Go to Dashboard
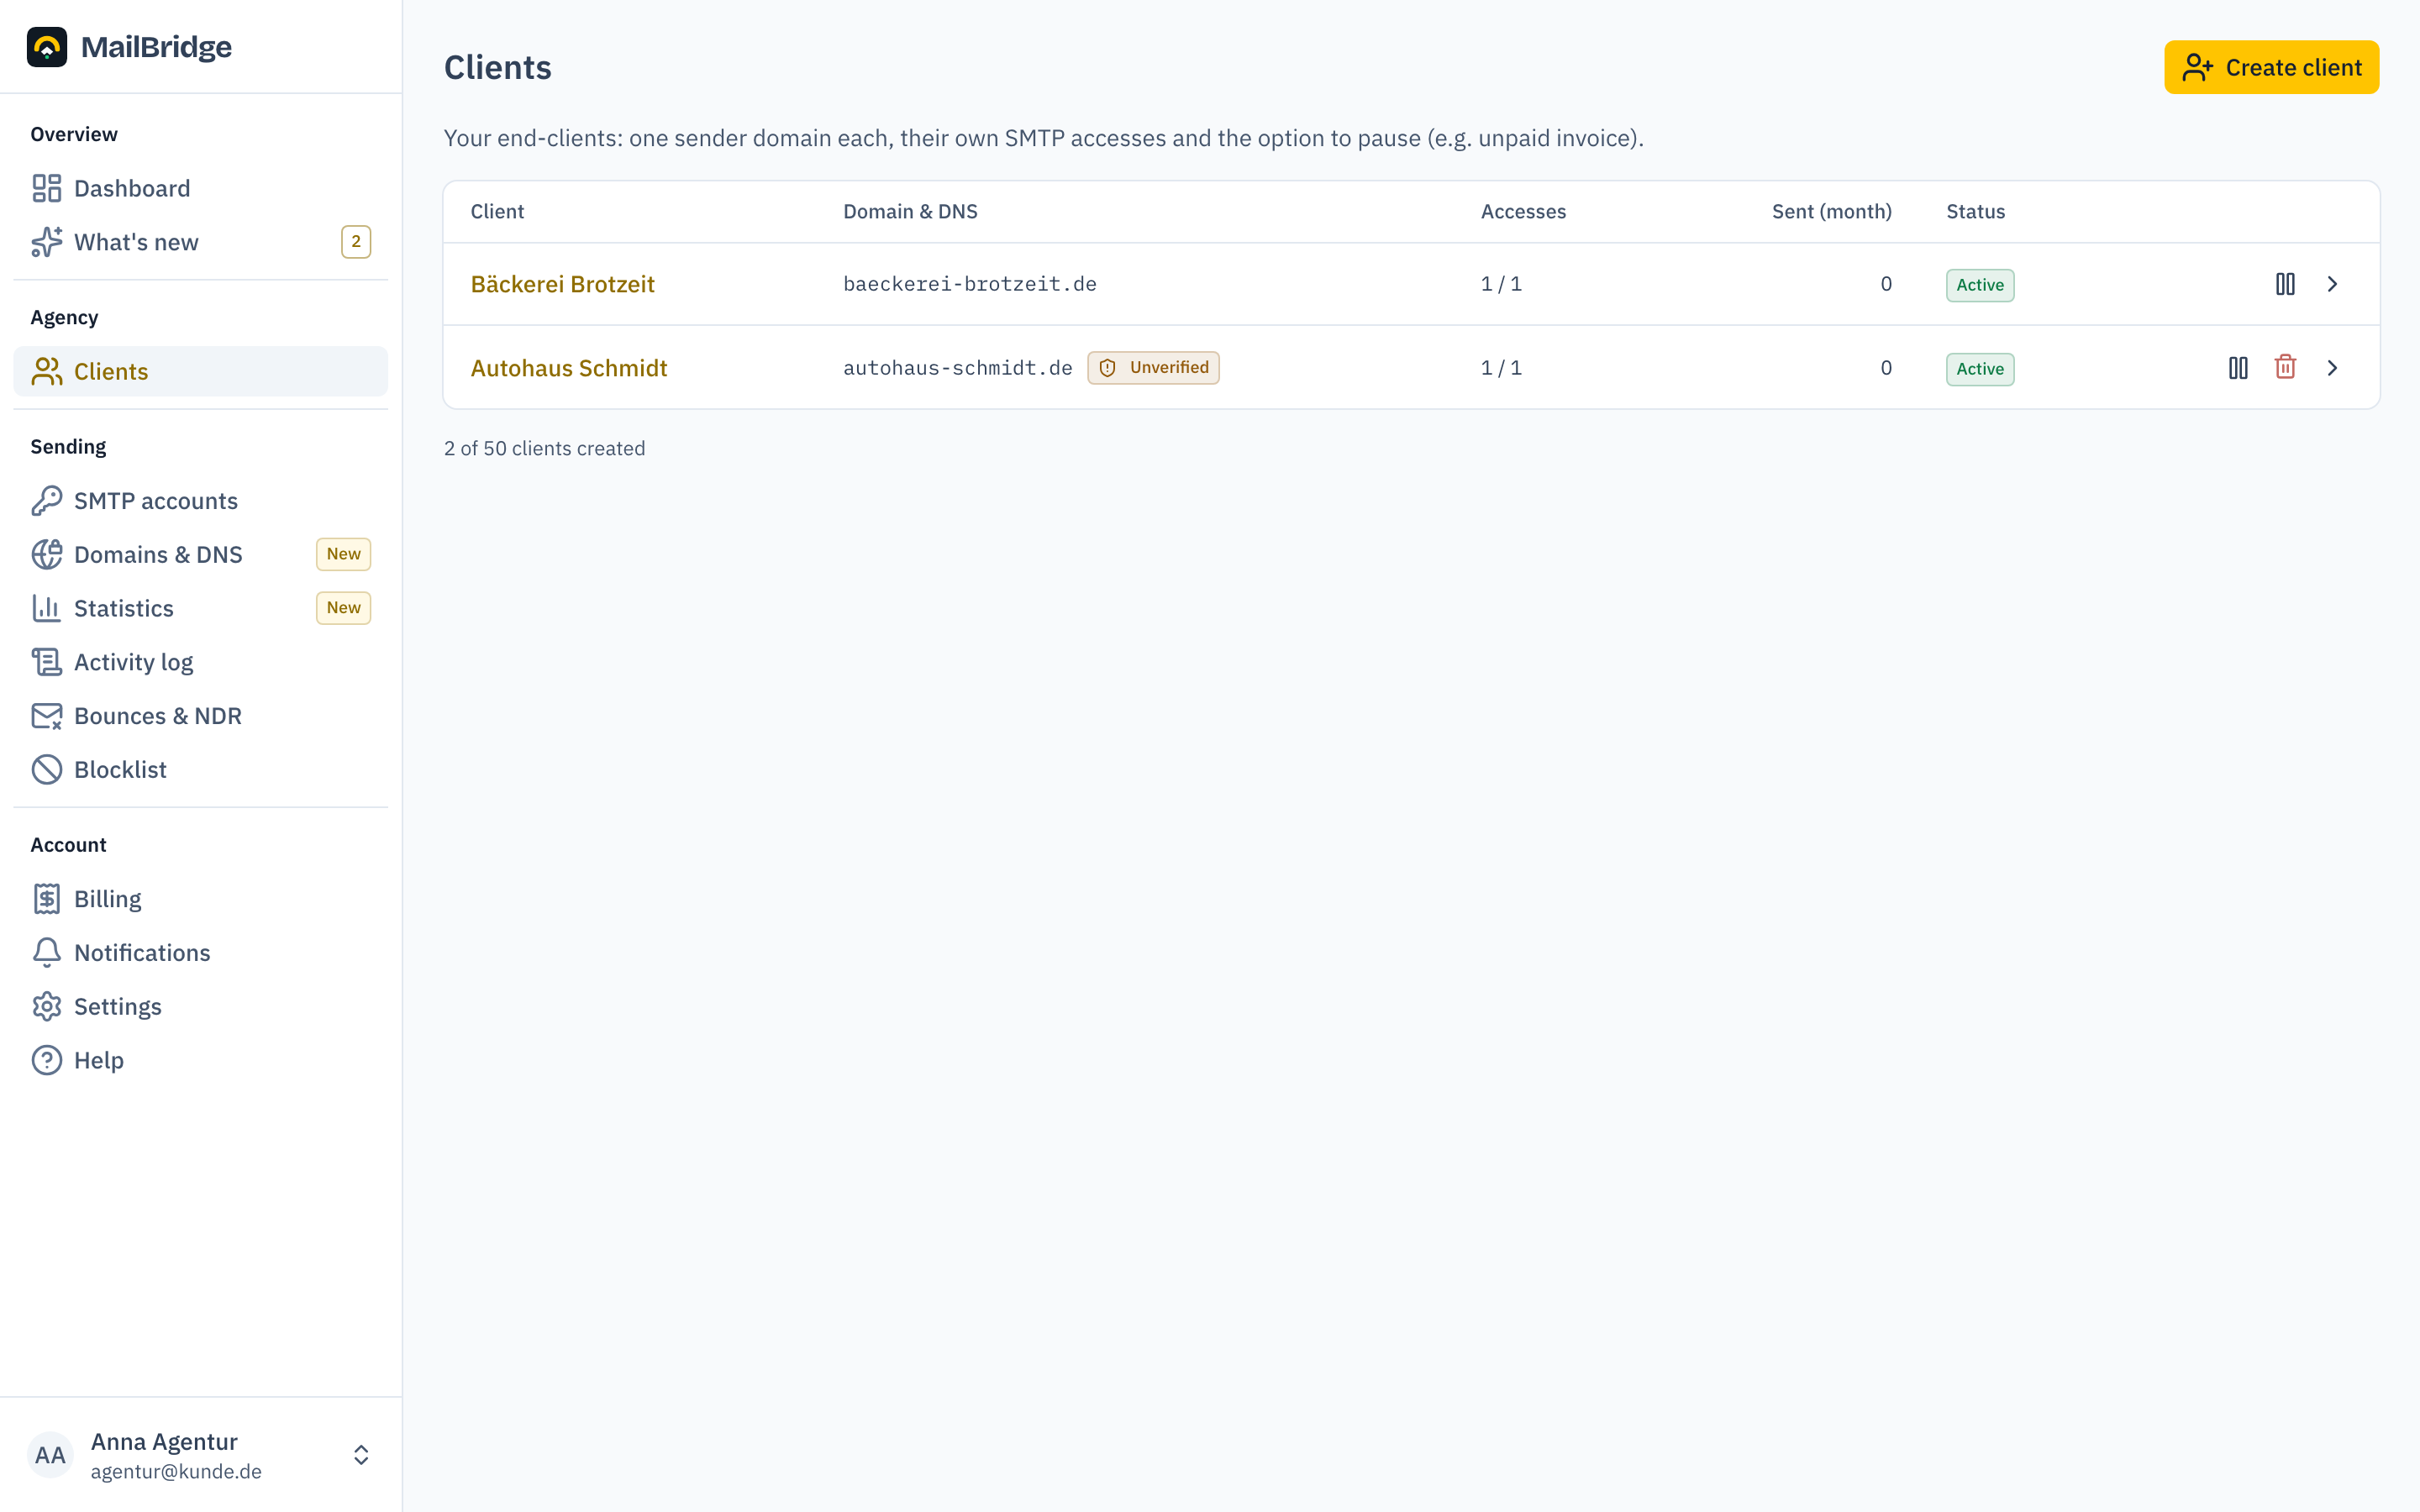The image size is (2420, 1512). pyautogui.click(x=200, y=188)
